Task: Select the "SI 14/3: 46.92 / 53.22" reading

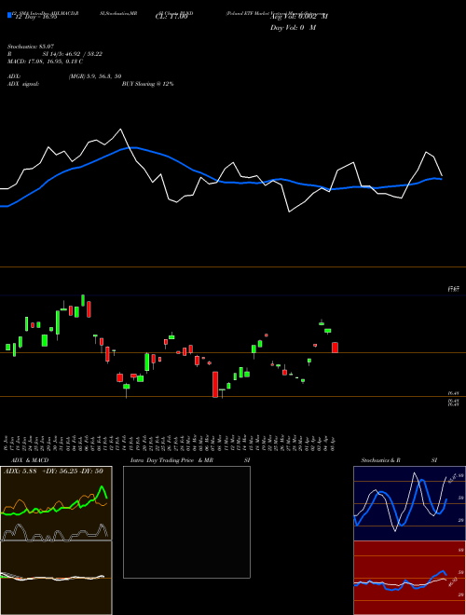Action: [x=73, y=54]
